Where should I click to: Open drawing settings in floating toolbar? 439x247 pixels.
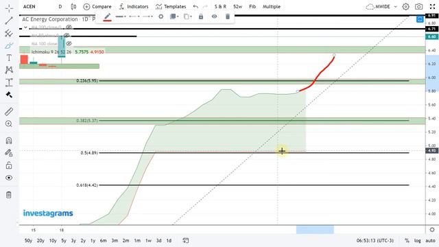tap(161, 16)
